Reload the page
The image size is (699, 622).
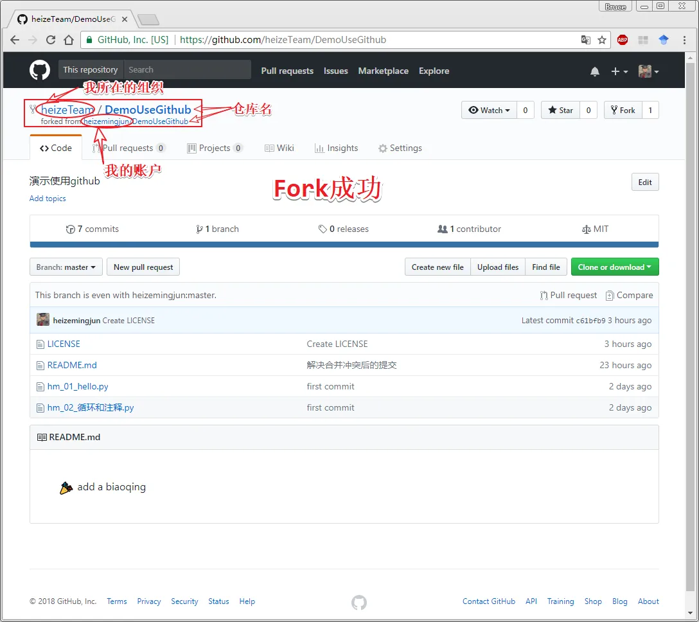point(51,40)
